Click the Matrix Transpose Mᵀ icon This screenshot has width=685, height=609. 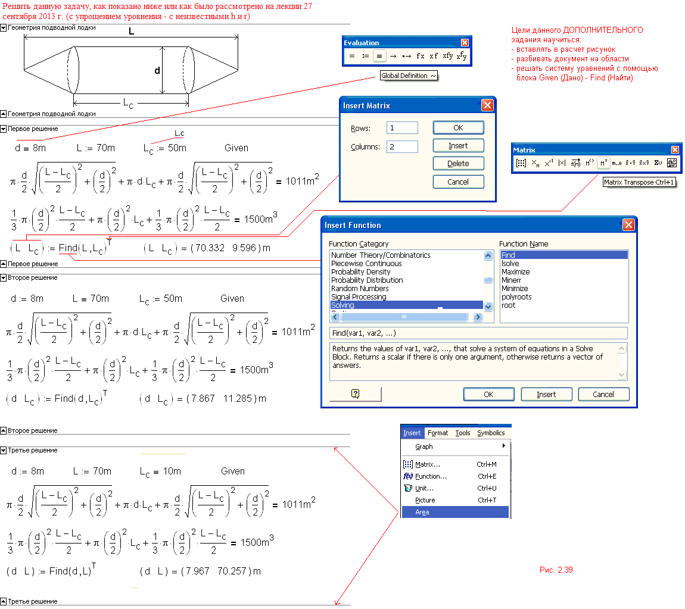(x=603, y=163)
